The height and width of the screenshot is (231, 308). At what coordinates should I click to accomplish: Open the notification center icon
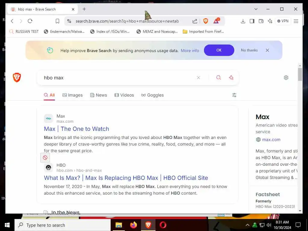pos(298,225)
